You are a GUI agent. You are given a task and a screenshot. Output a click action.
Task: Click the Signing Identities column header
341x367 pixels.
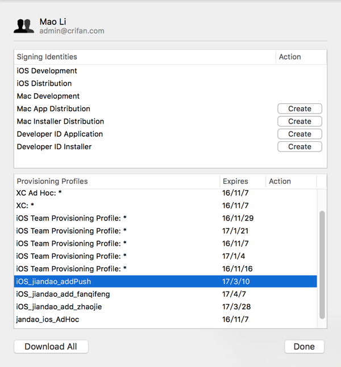(x=47, y=57)
